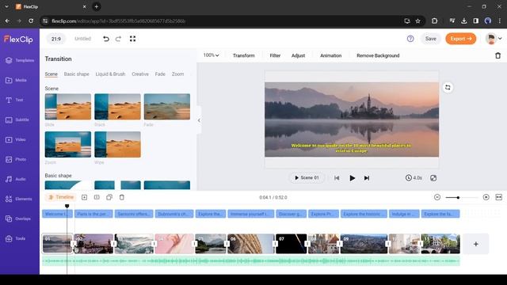Switch to the Creative tab

(x=140, y=74)
